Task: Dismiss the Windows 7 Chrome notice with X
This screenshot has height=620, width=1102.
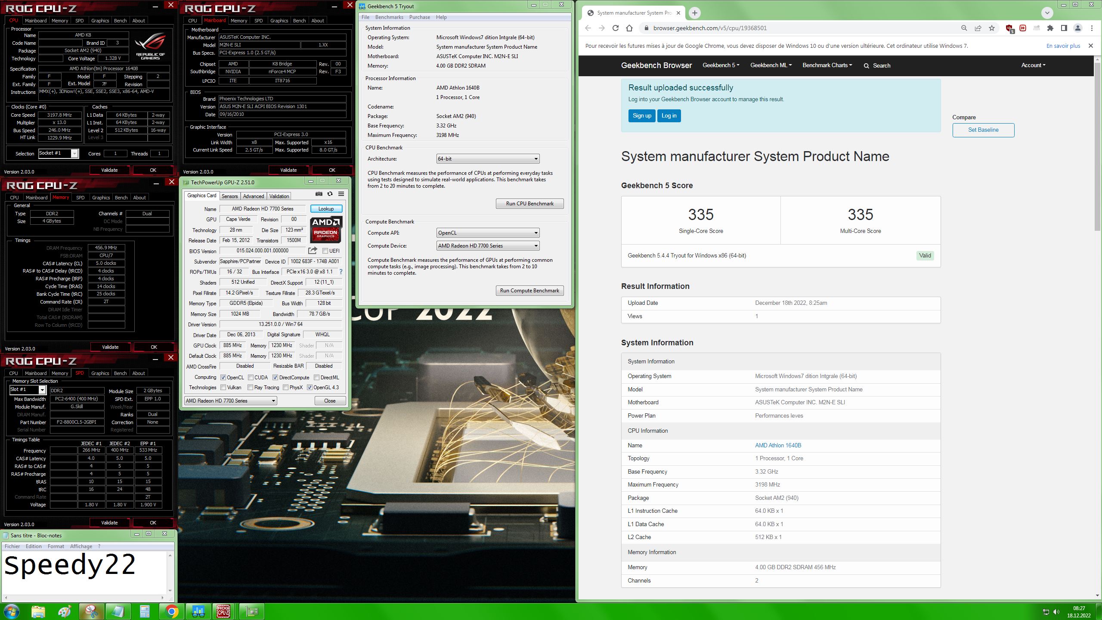Action: [x=1091, y=46]
